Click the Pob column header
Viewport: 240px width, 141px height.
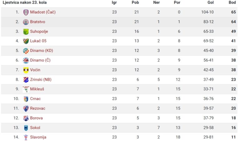[135, 2]
